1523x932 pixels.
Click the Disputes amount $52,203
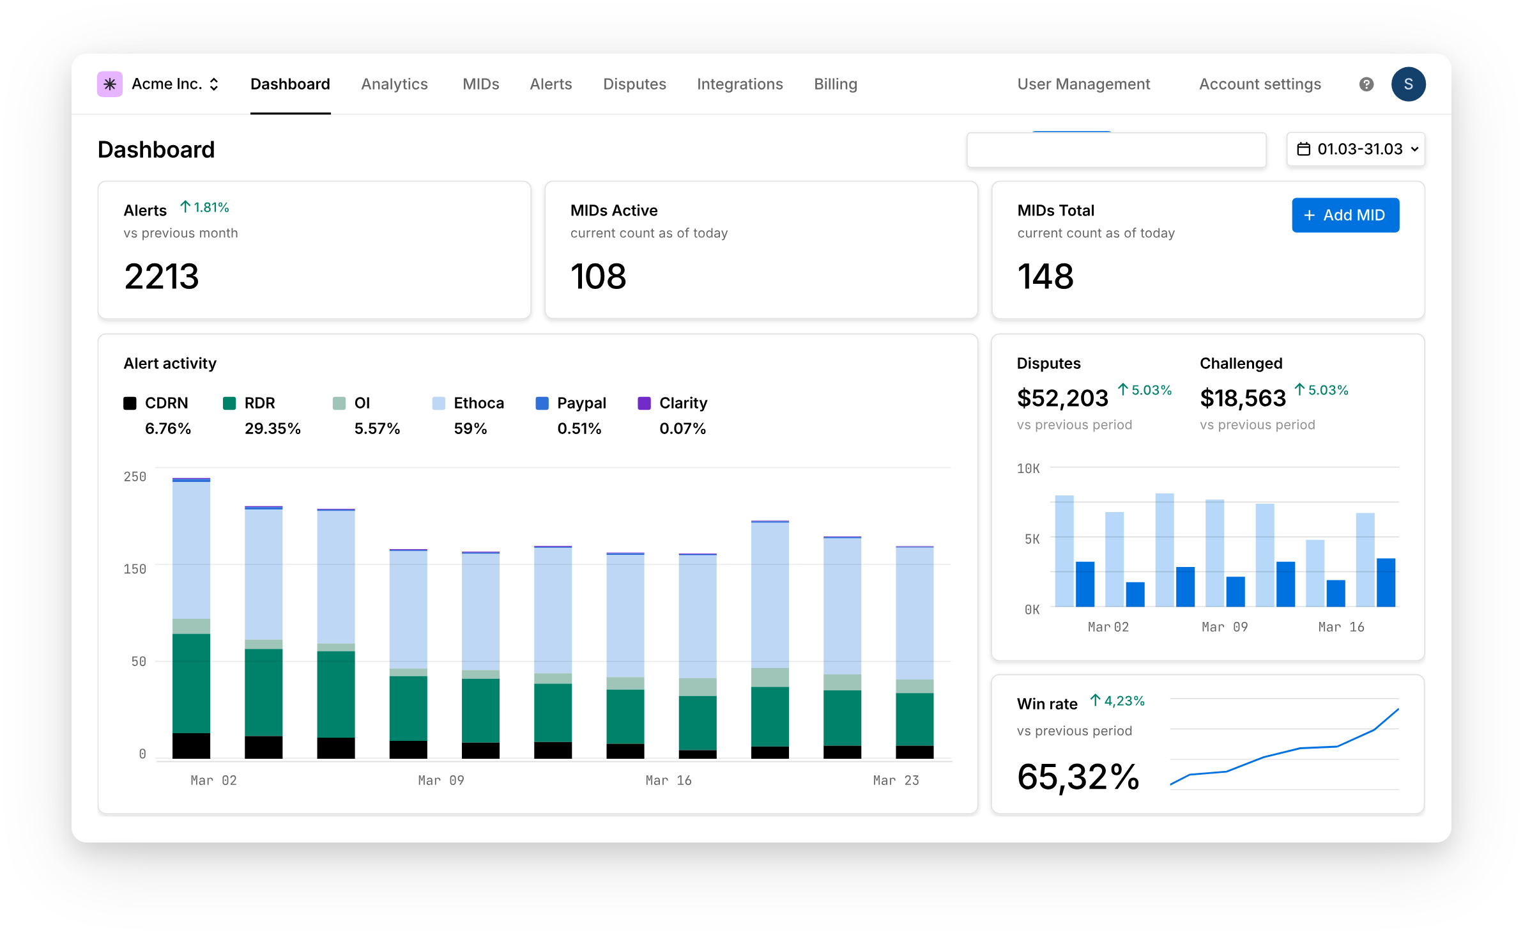[1062, 398]
